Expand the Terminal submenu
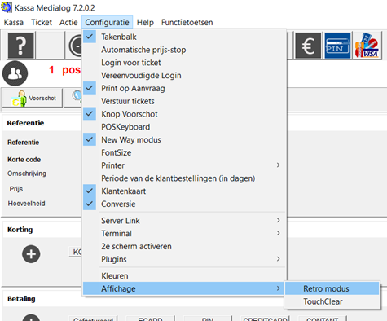 coord(184,233)
